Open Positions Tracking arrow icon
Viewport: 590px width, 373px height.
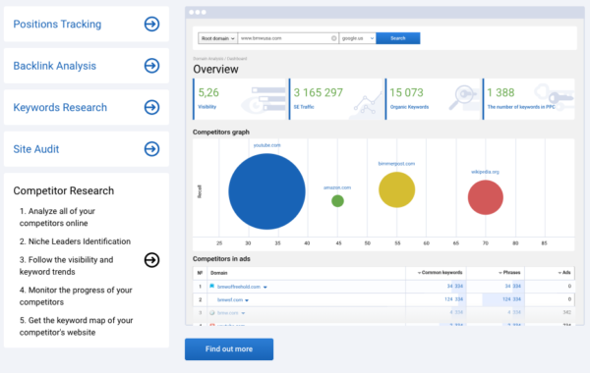151,24
